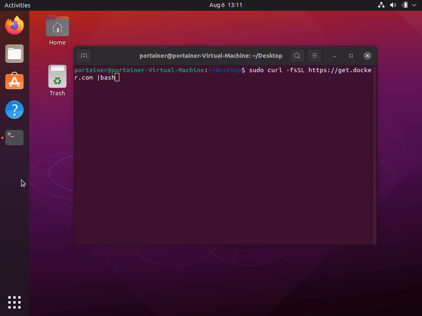Open the Files app in dock
The width and height of the screenshot is (422, 316).
coord(14,54)
